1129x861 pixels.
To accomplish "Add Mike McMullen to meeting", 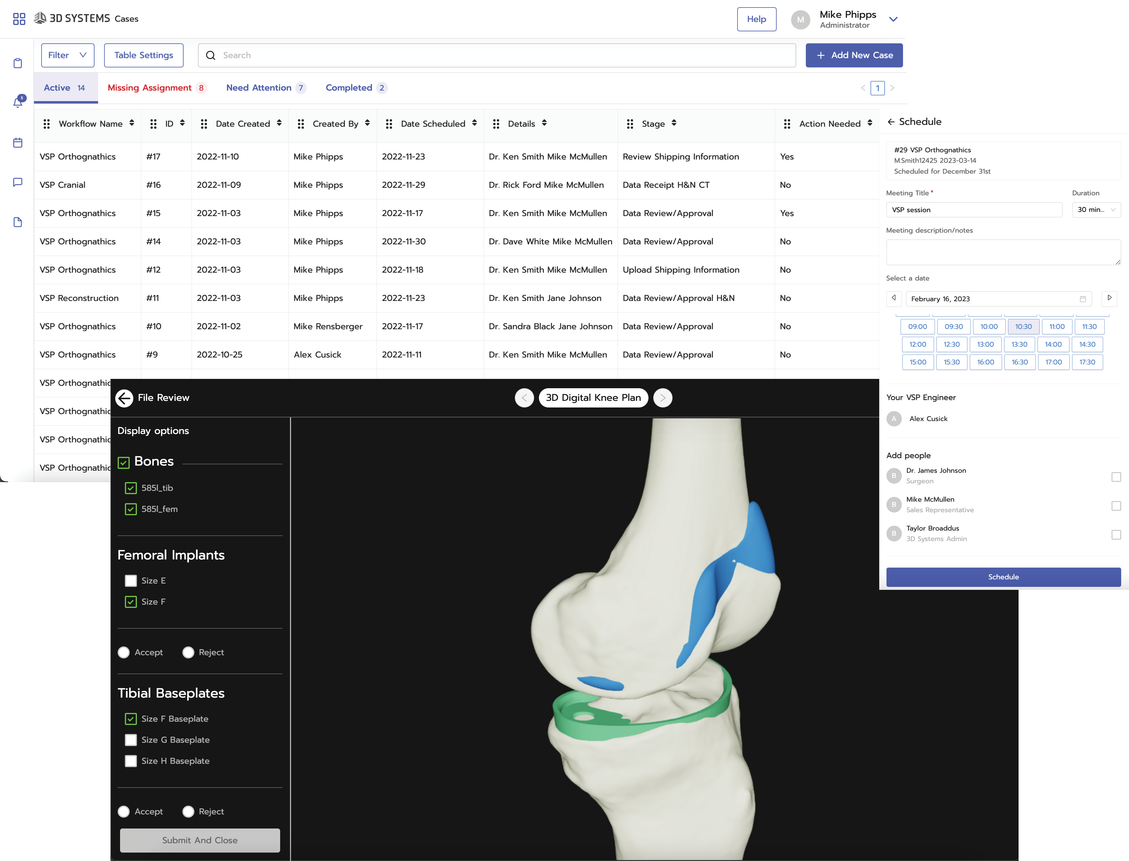I will click(x=1116, y=506).
